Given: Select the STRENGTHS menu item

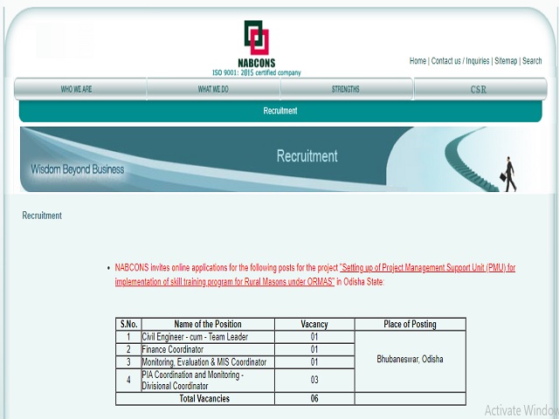Looking at the screenshot, I should (x=346, y=89).
